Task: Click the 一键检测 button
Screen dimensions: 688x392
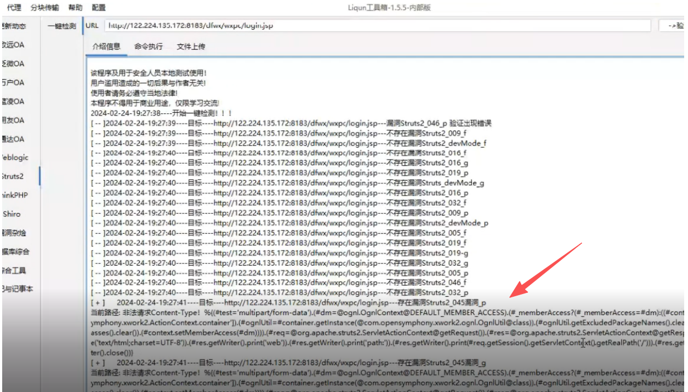Action: [x=62, y=26]
